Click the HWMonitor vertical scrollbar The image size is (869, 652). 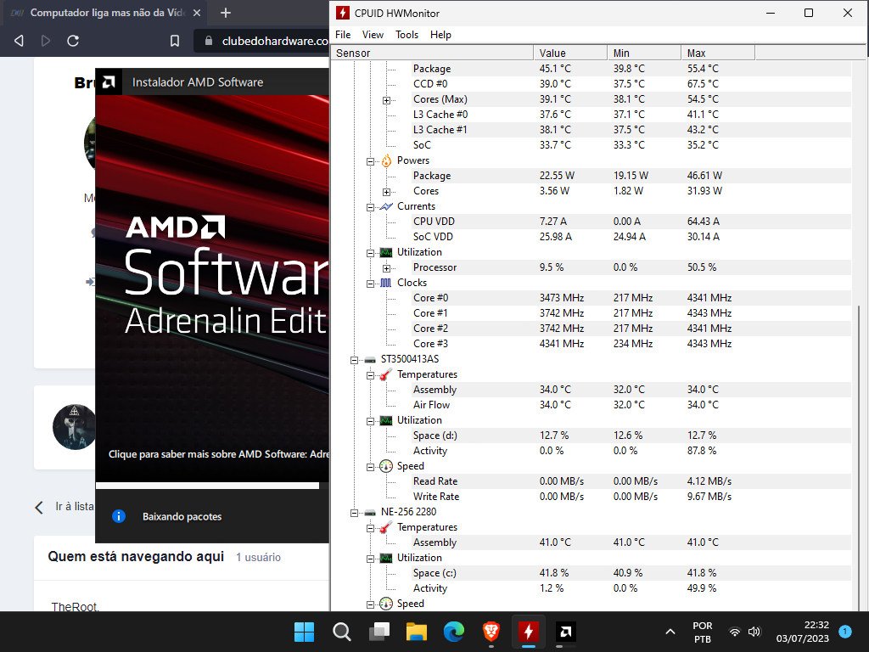(860, 458)
